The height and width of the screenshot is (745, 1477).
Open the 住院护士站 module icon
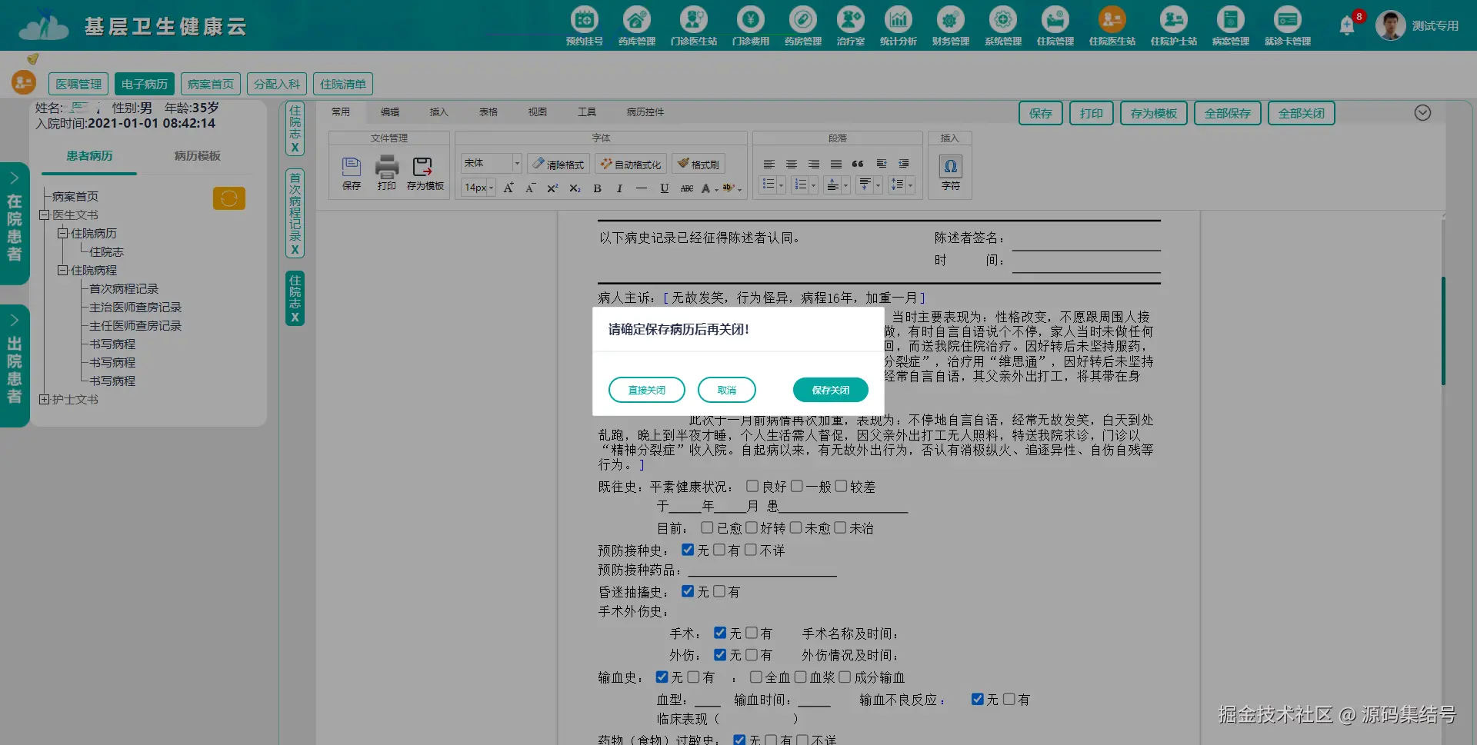[x=1173, y=19]
